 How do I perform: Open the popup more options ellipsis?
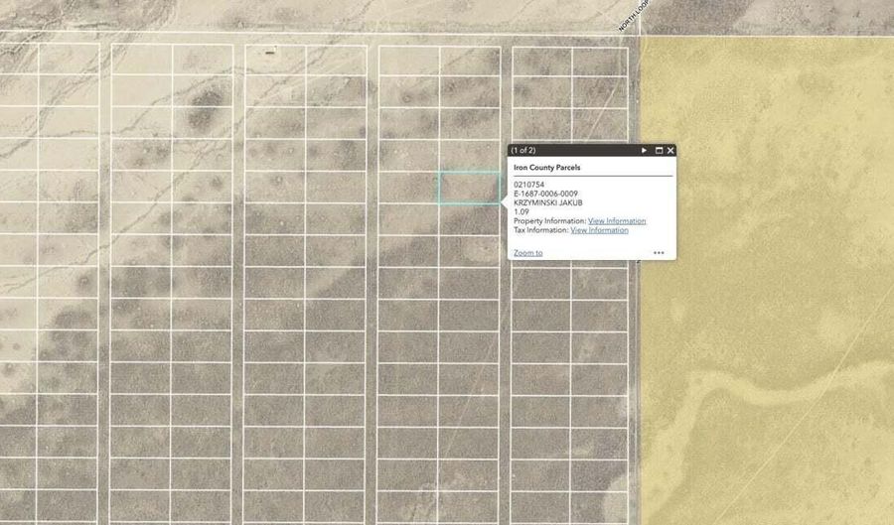[x=659, y=253]
